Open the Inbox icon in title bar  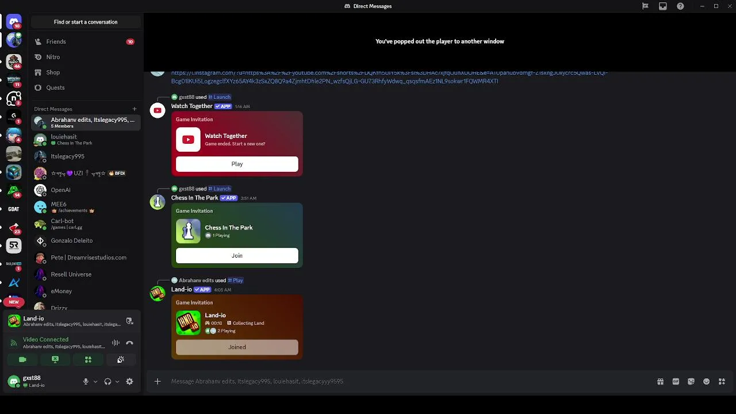[663, 6]
